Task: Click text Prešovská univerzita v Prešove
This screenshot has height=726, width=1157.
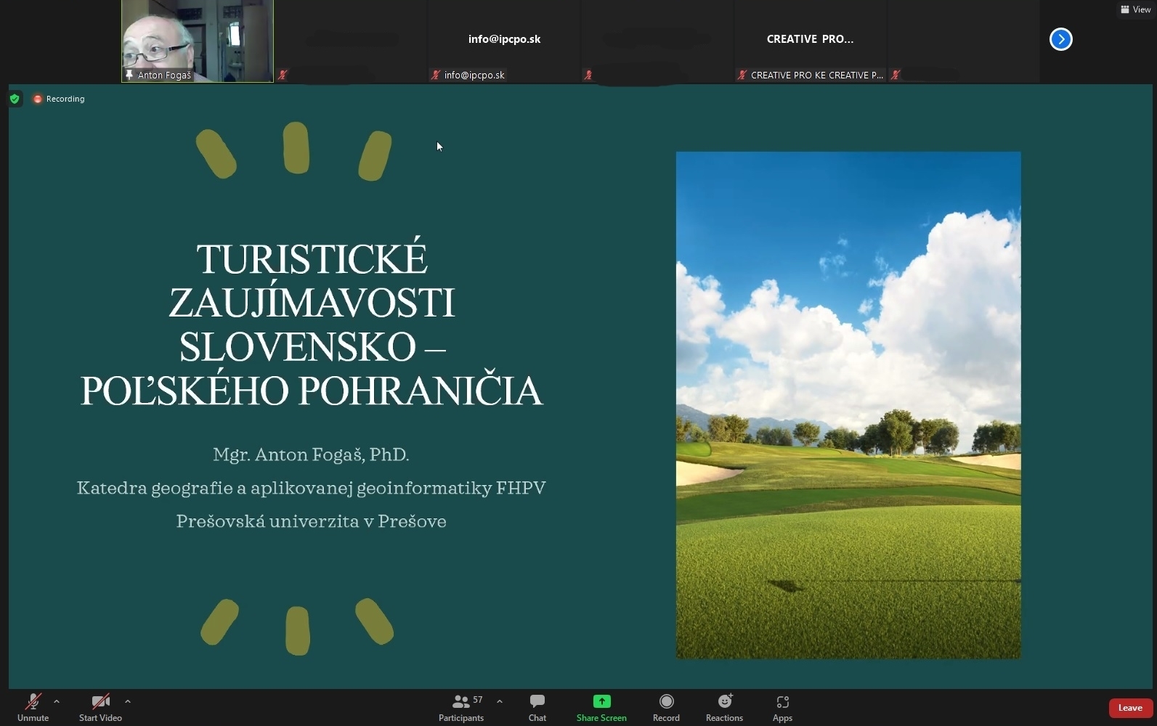Action: click(x=311, y=522)
